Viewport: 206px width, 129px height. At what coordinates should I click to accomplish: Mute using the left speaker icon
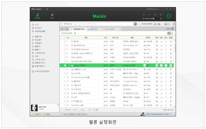143,19
